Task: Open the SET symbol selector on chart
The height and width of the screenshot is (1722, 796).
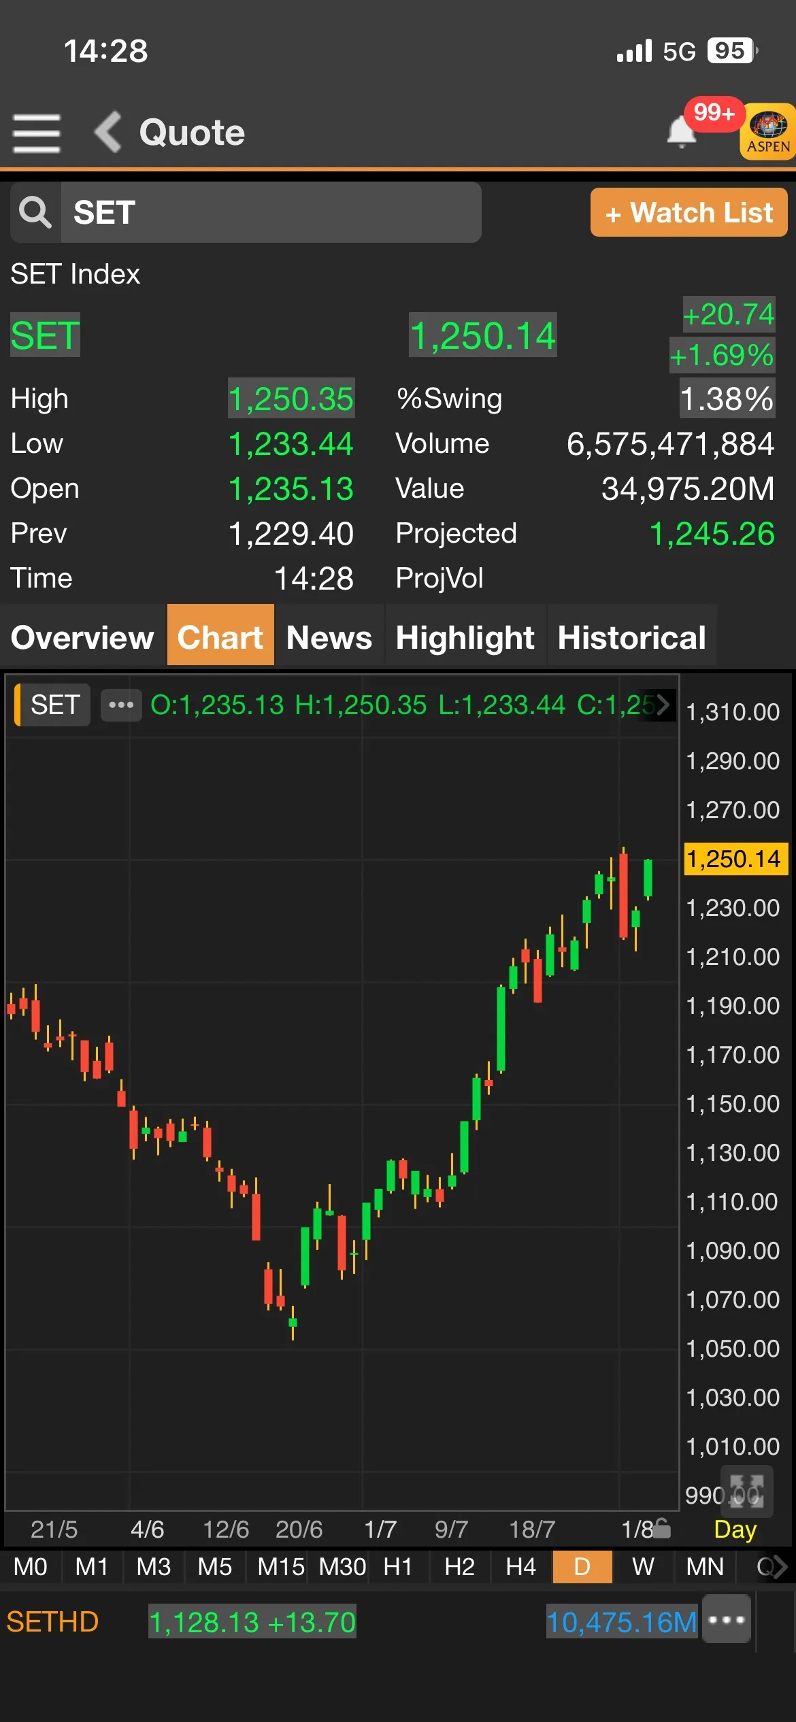Action: click(x=54, y=705)
